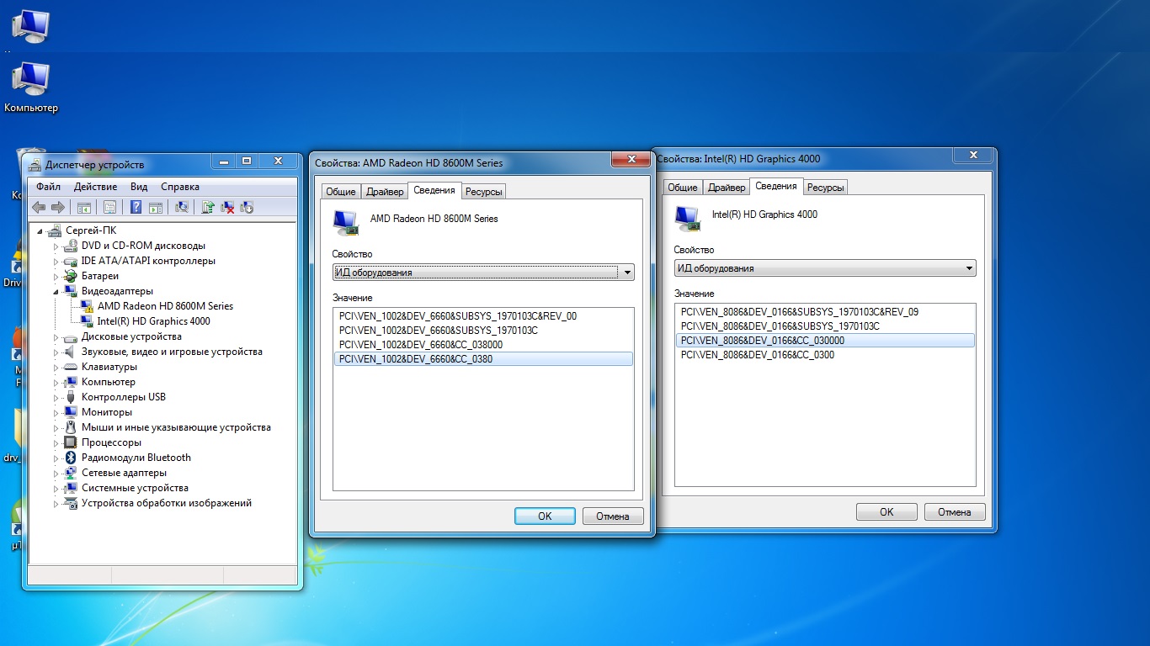
Task: Select PCI\VEN_8086&DEV_0166&CC_030000 value
Action: pos(825,341)
